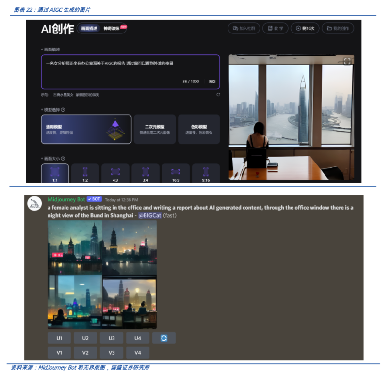Click the BOT verified badge
Viewport: 390px width, 375px height.
tap(94, 199)
